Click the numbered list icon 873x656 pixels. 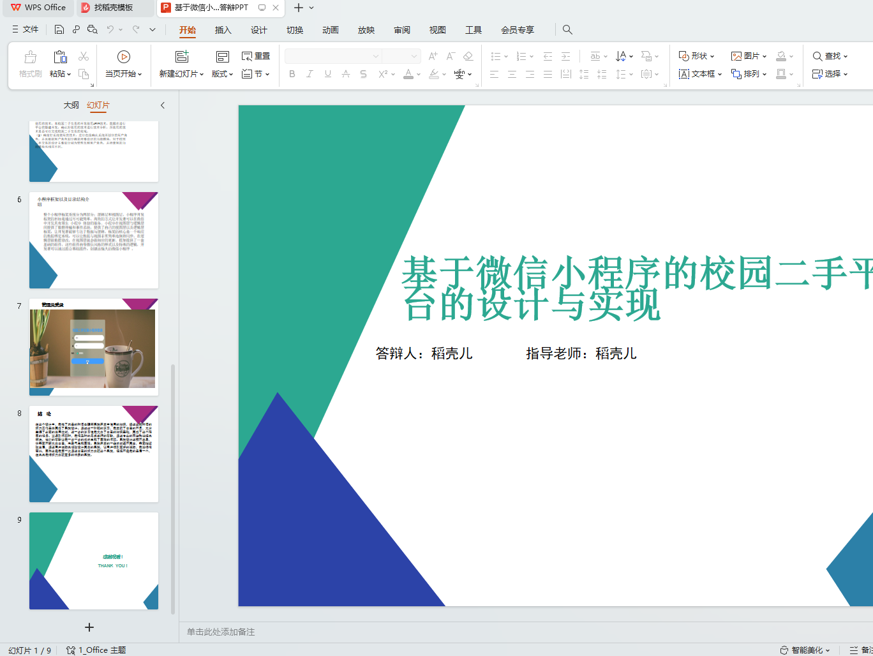(x=521, y=56)
